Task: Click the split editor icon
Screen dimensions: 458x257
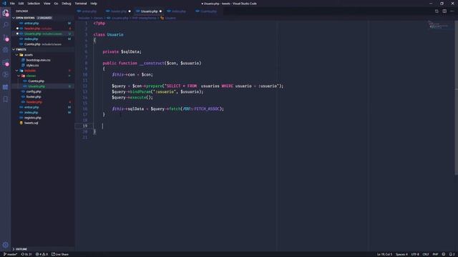Action: click(444, 11)
